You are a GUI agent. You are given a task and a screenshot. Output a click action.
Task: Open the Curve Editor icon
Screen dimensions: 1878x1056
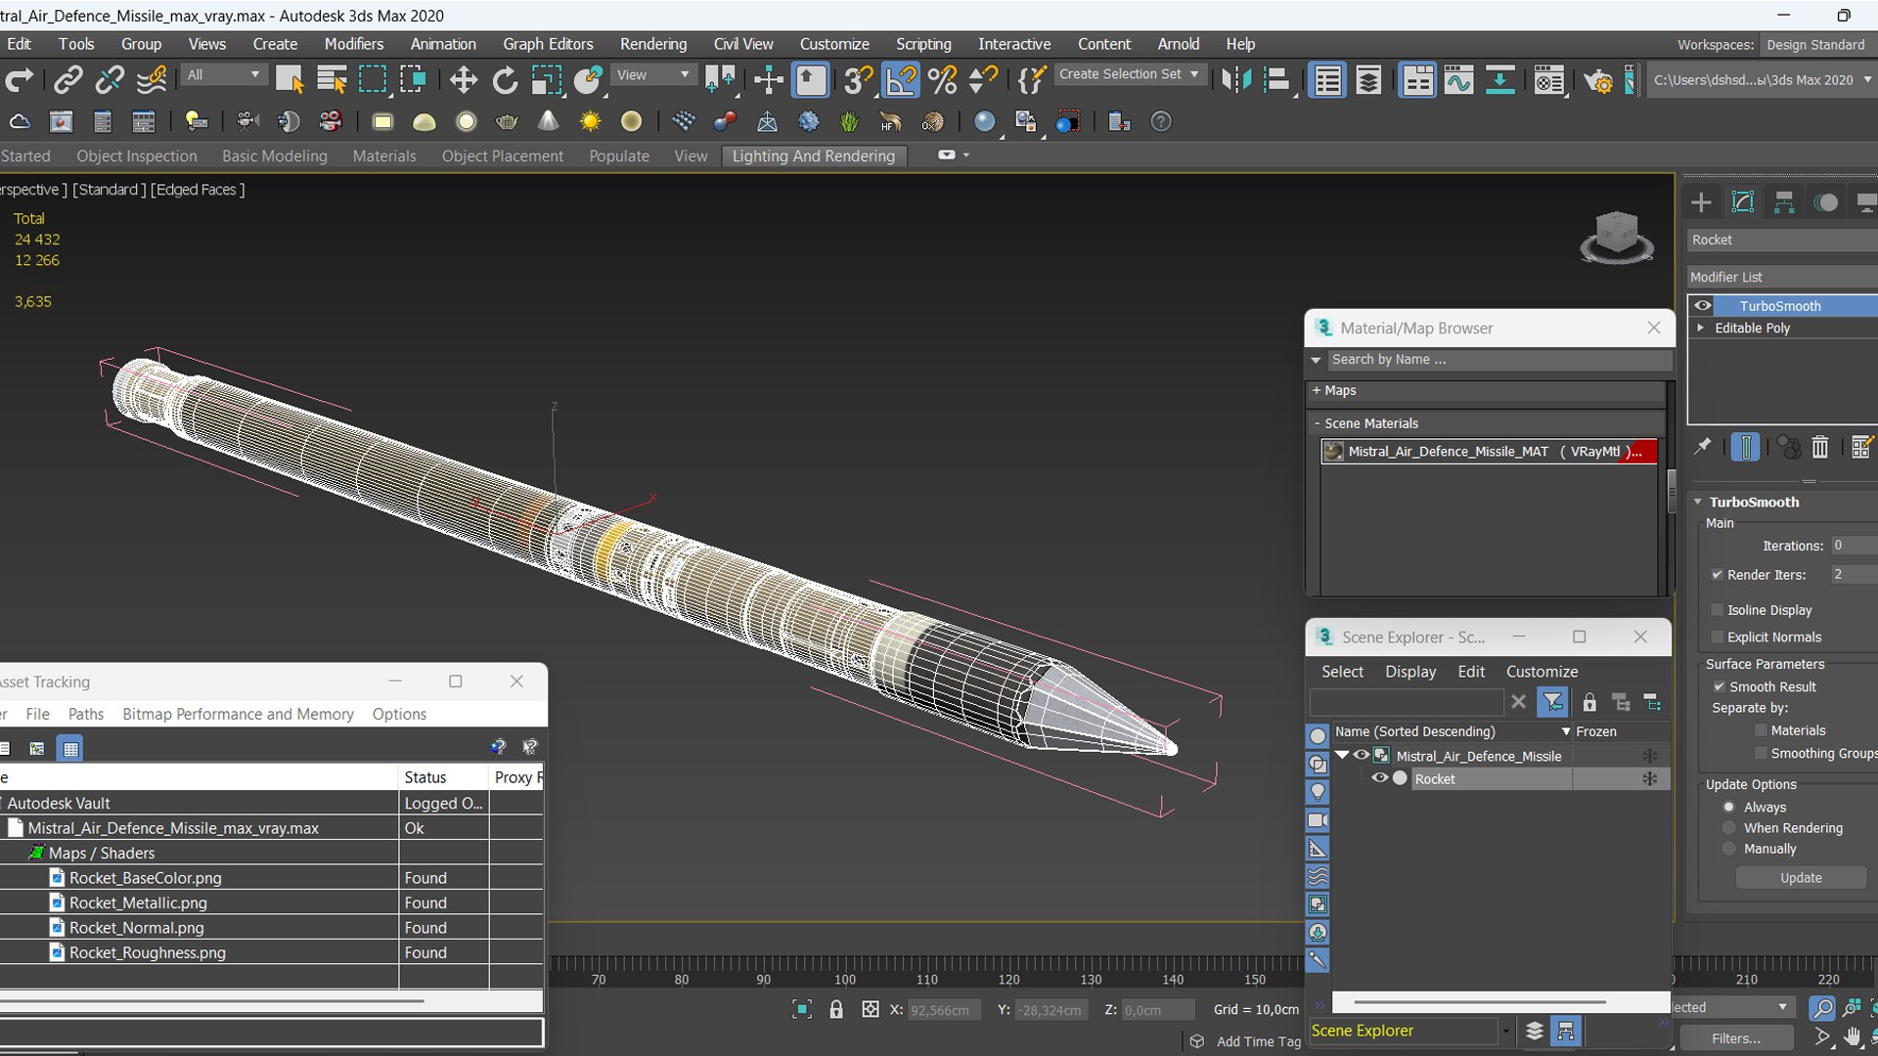tap(1458, 79)
